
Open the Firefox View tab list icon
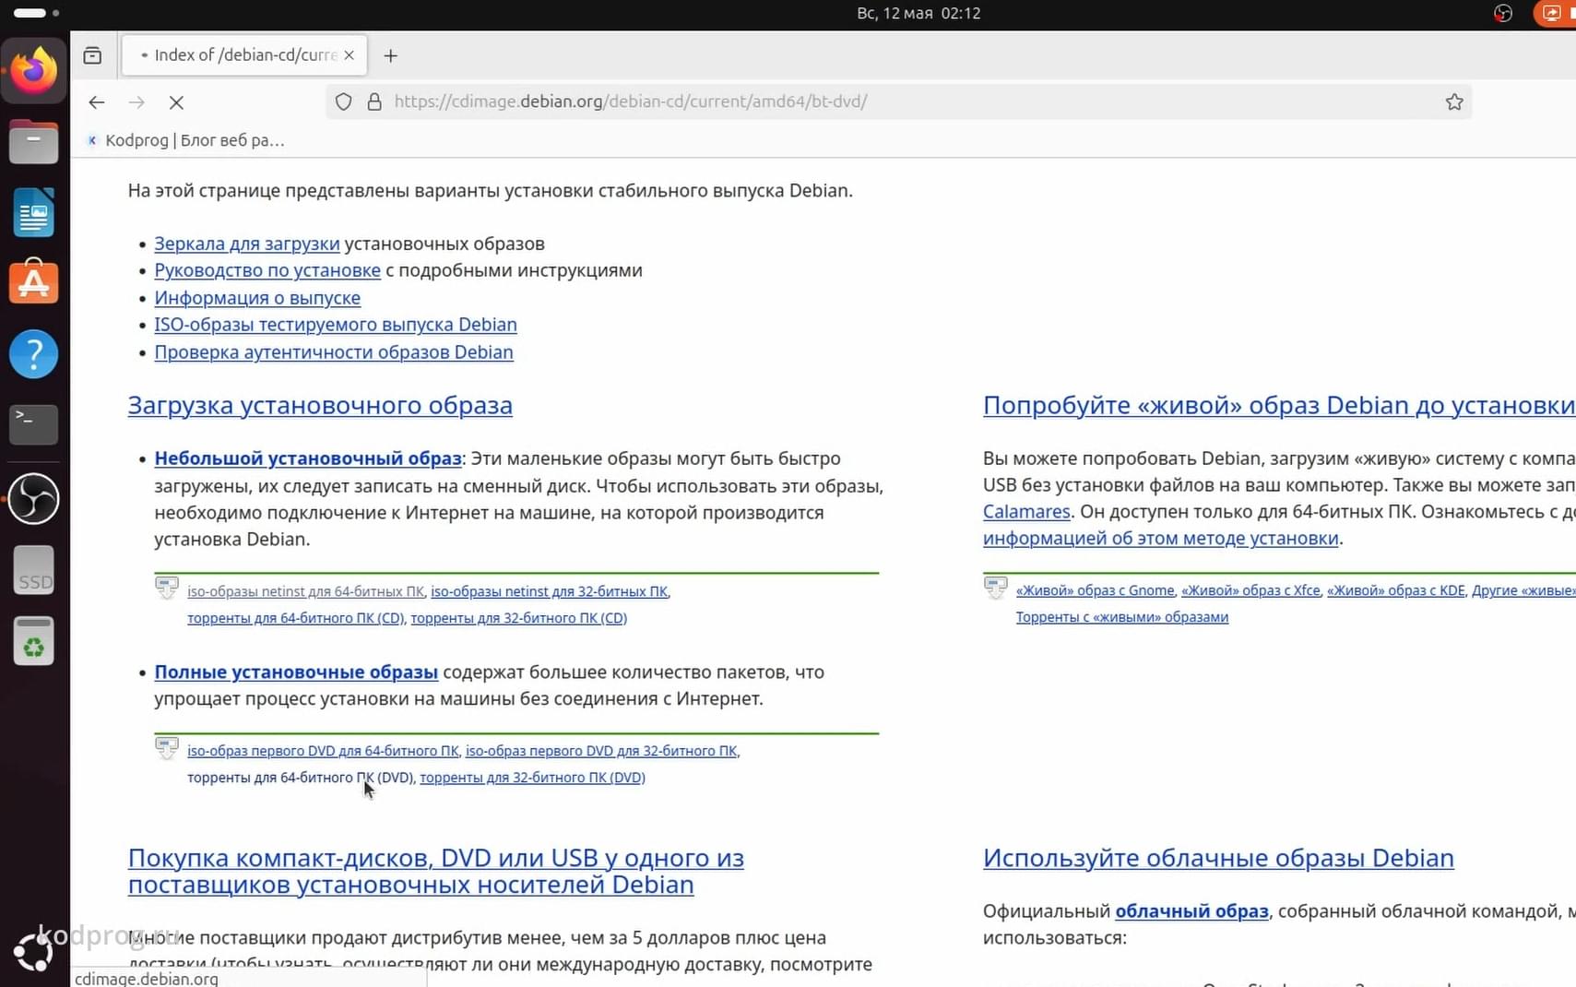click(x=92, y=55)
